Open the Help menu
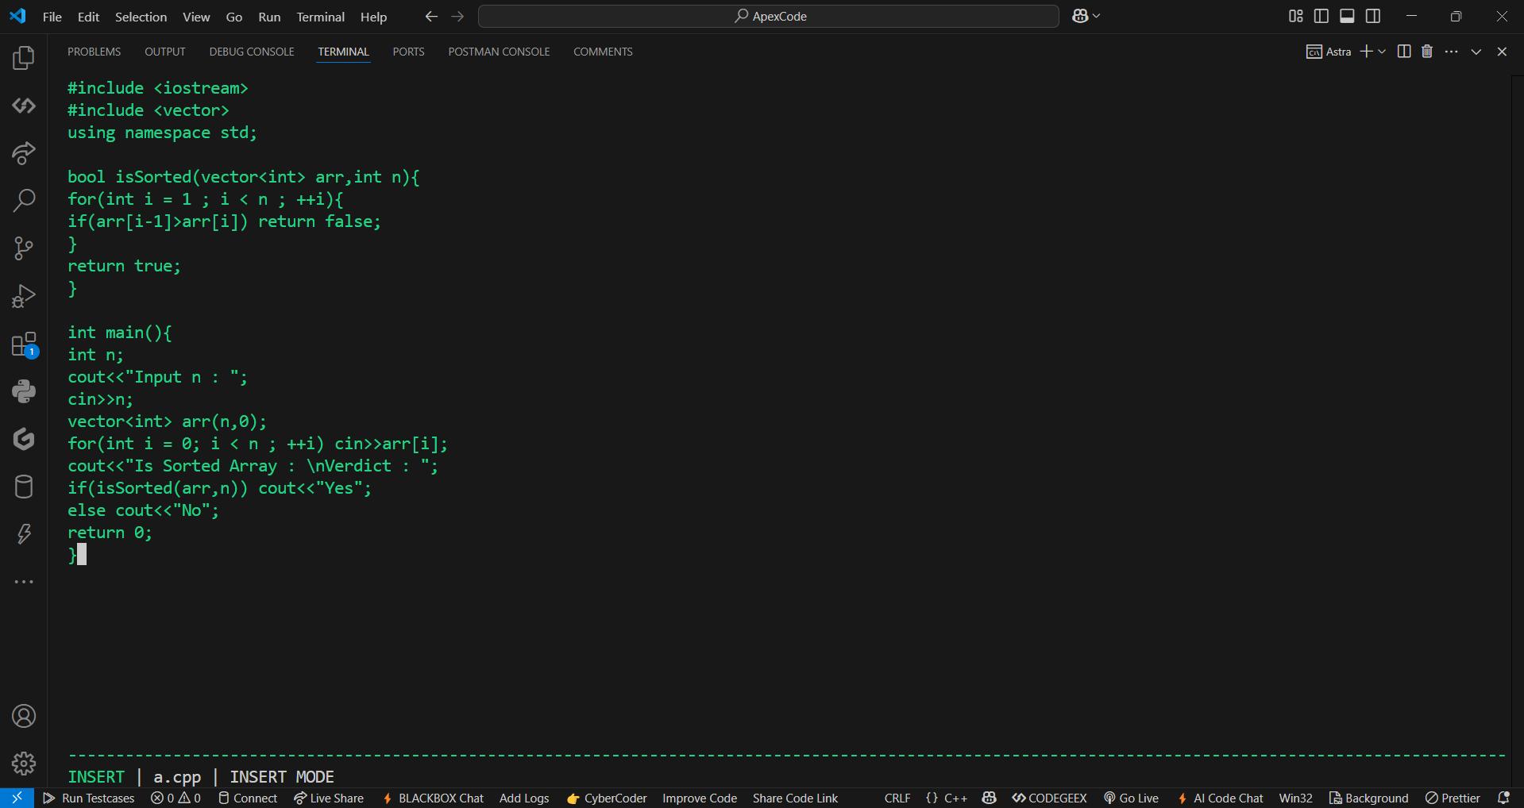Screen dimensions: 1524x808 coord(373,17)
